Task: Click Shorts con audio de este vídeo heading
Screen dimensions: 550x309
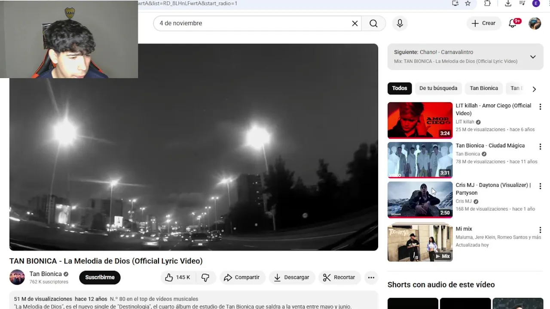Action: point(441,285)
